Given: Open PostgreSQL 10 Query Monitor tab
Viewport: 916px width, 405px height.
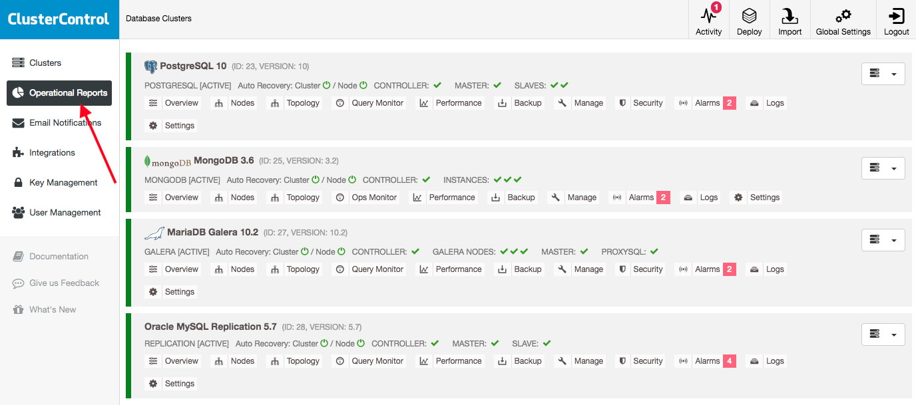Looking at the screenshot, I should click(x=370, y=103).
